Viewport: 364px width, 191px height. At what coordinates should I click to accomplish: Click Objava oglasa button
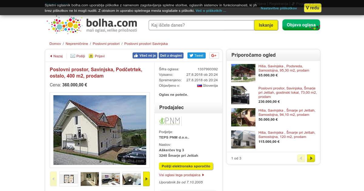[301, 25]
